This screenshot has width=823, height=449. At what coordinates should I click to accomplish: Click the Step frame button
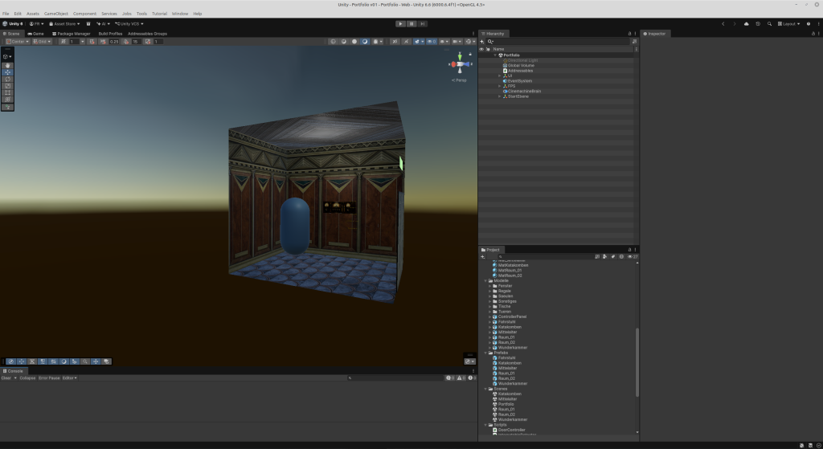point(422,23)
